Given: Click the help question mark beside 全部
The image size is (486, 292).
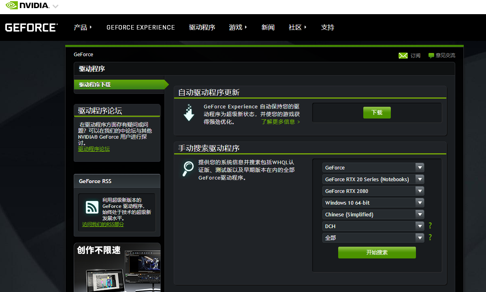Looking at the screenshot, I should [430, 237].
